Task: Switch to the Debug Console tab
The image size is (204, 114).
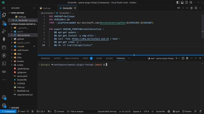Action: [72, 58]
